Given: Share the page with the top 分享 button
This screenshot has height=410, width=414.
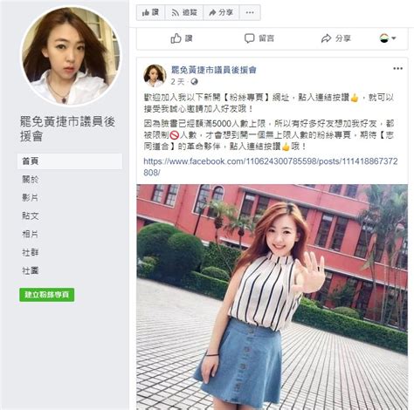Looking at the screenshot, I should 221,12.
